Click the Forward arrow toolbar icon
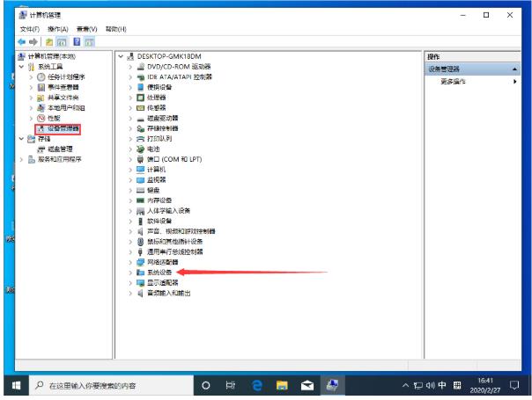The width and height of the screenshot is (532, 400). [x=33, y=42]
